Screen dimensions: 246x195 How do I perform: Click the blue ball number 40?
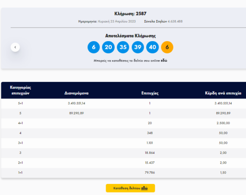coord(153,47)
